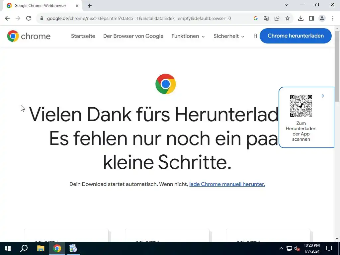Open the Windows notification center icon
340x255 pixels.
329,248
